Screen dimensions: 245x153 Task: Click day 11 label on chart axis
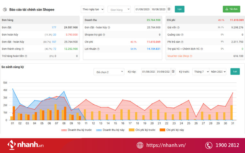click(86, 123)
